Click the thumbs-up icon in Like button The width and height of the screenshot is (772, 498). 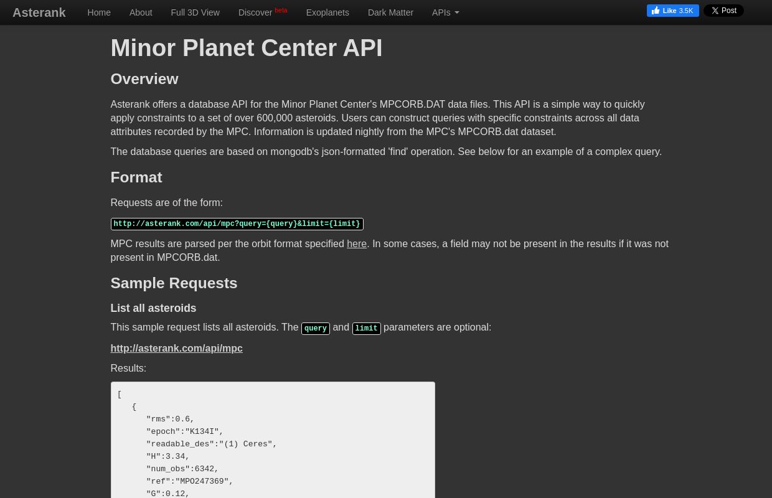pyautogui.click(x=656, y=11)
